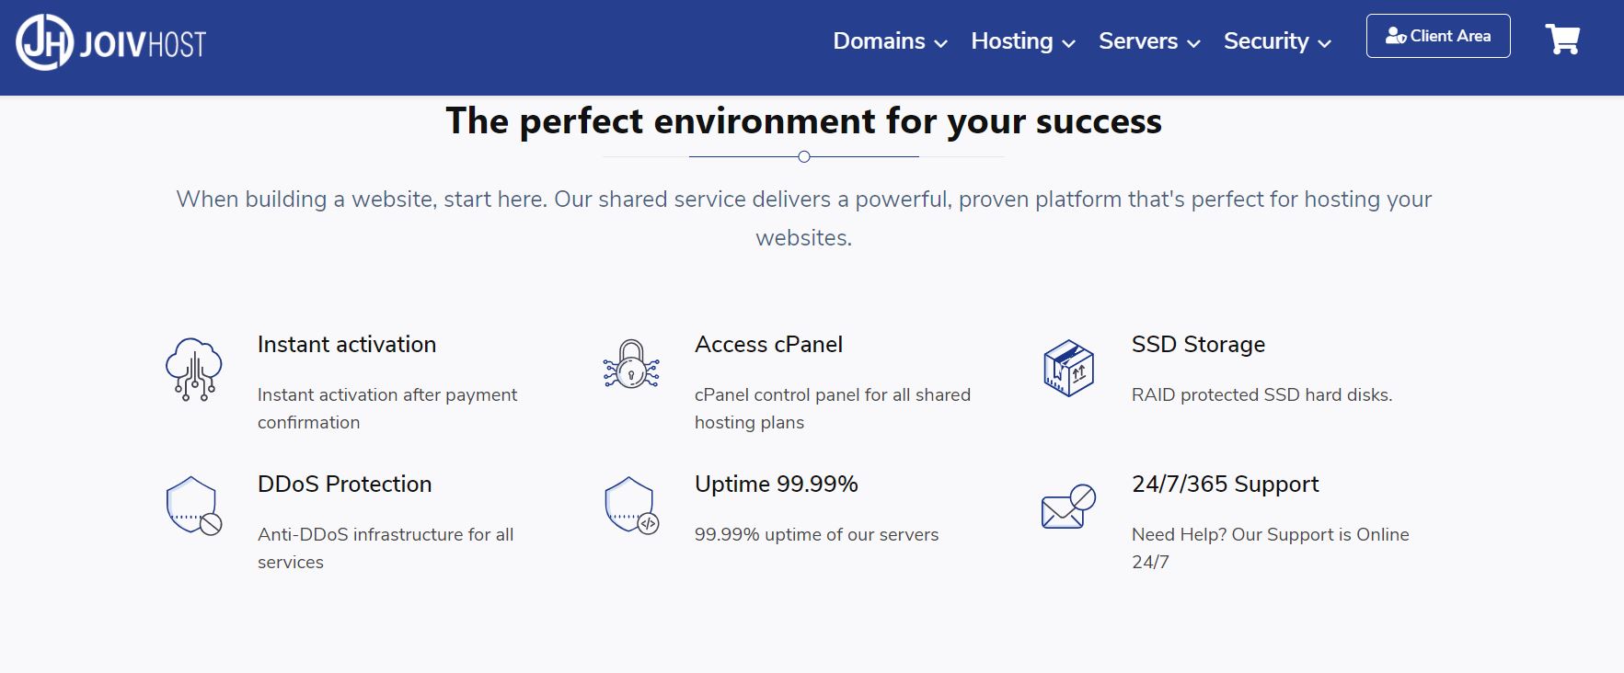Expand the Hosting chevron arrow
The height and width of the screenshot is (673, 1624).
point(1068,43)
